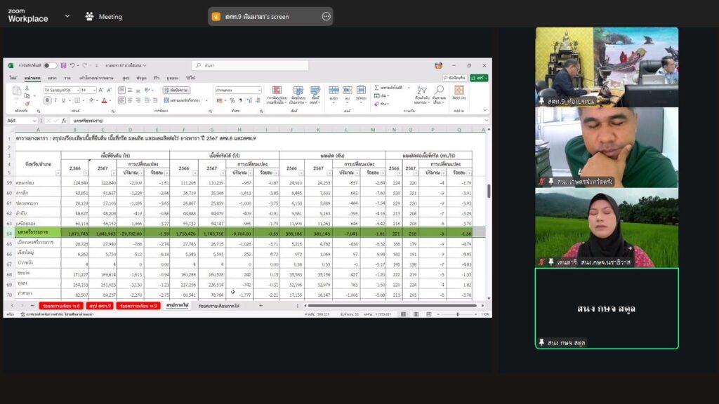Click the green Share button

point(480,78)
